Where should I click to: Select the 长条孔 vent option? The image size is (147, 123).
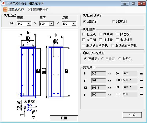pyautogui.click(x=120, y=59)
